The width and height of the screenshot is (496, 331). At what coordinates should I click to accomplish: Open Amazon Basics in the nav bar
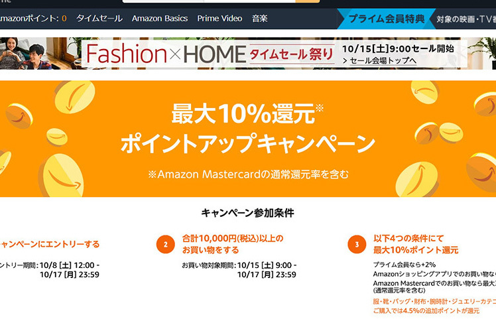(160, 19)
